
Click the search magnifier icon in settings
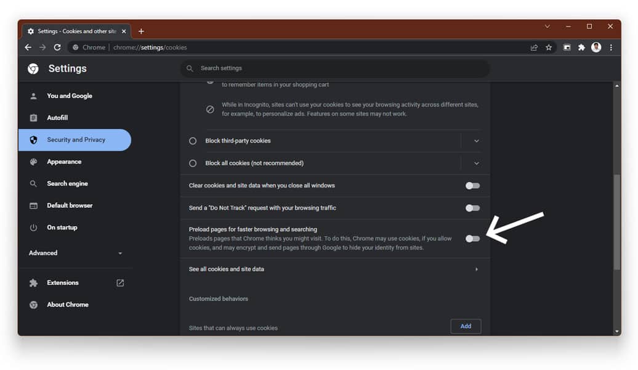pyautogui.click(x=190, y=68)
